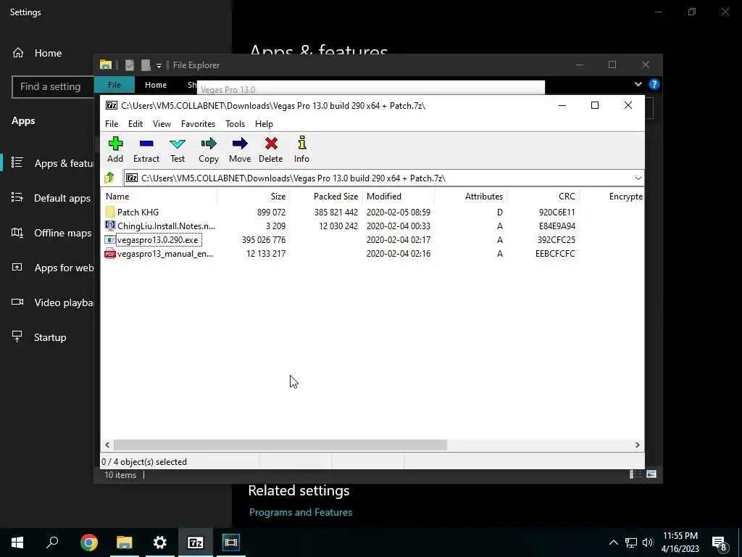Expand the File Explorer ribbon chevron
Viewport: 742px width, 557px height.
638,84
